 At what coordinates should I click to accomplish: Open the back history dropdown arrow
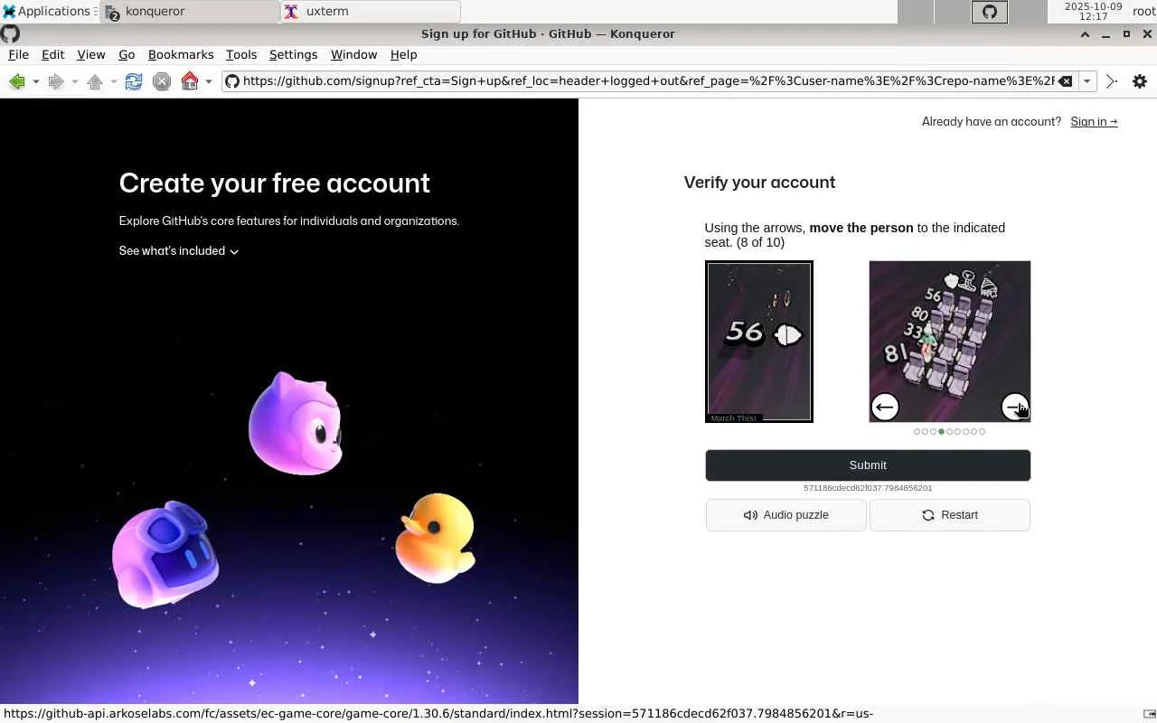35,81
